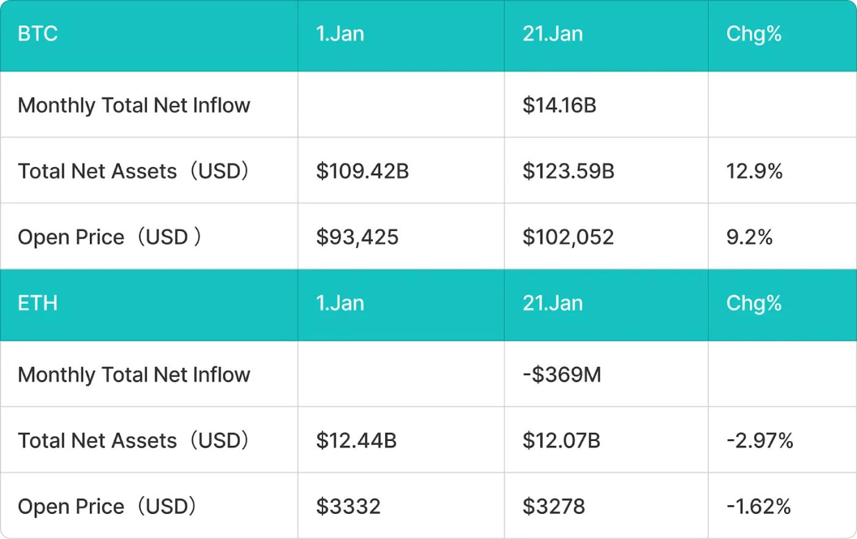Click the 21.Jan header in BTC section
This screenshot has width=857, height=539.
tap(552, 34)
